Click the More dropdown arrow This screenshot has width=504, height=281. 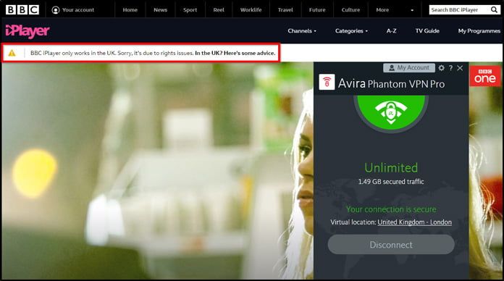412,10
